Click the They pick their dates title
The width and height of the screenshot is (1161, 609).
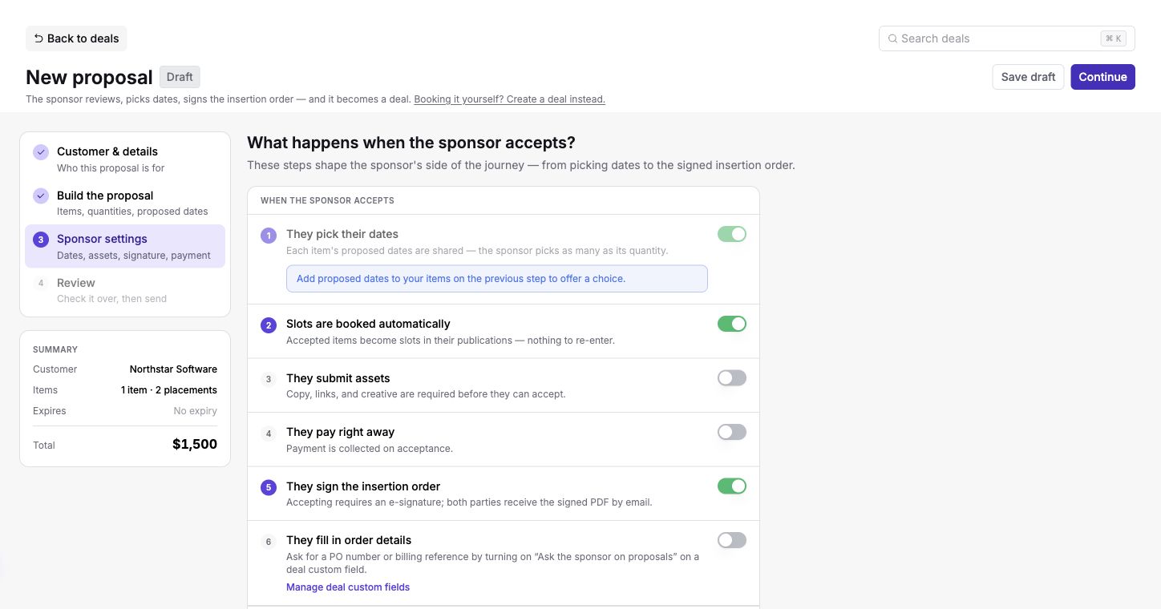(x=342, y=234)
